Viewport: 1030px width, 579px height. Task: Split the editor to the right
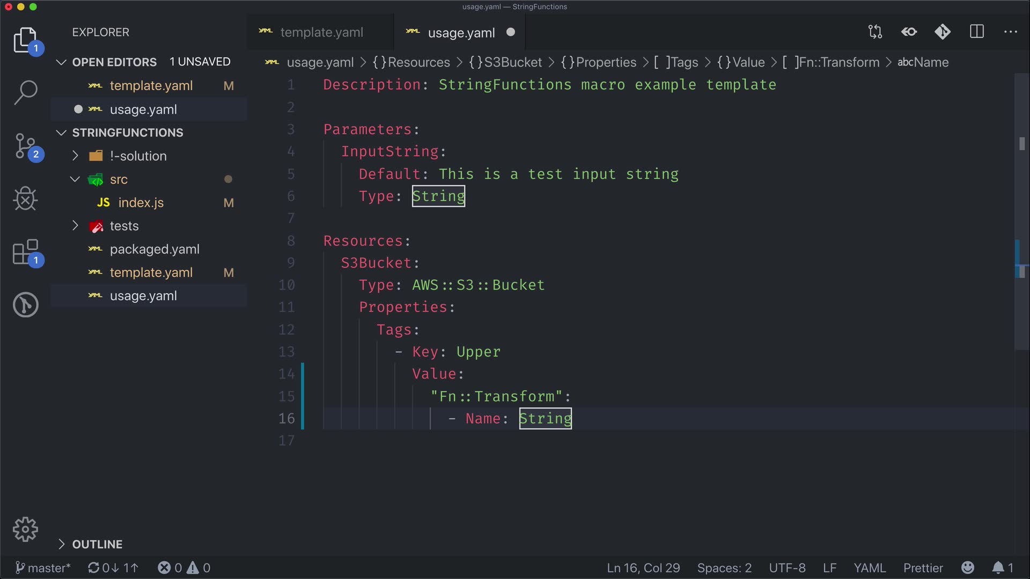pos(977,32)
